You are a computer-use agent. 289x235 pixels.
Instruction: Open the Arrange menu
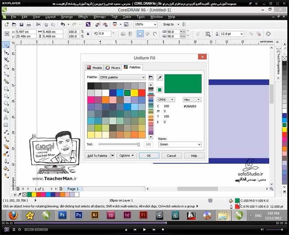coord(67,17)
